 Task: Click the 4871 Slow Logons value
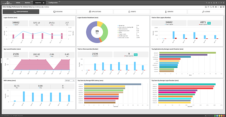[203, 22]
